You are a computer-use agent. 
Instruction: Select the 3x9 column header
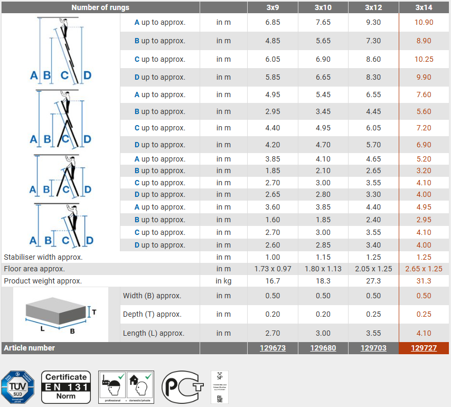click(x=273, y=7)
